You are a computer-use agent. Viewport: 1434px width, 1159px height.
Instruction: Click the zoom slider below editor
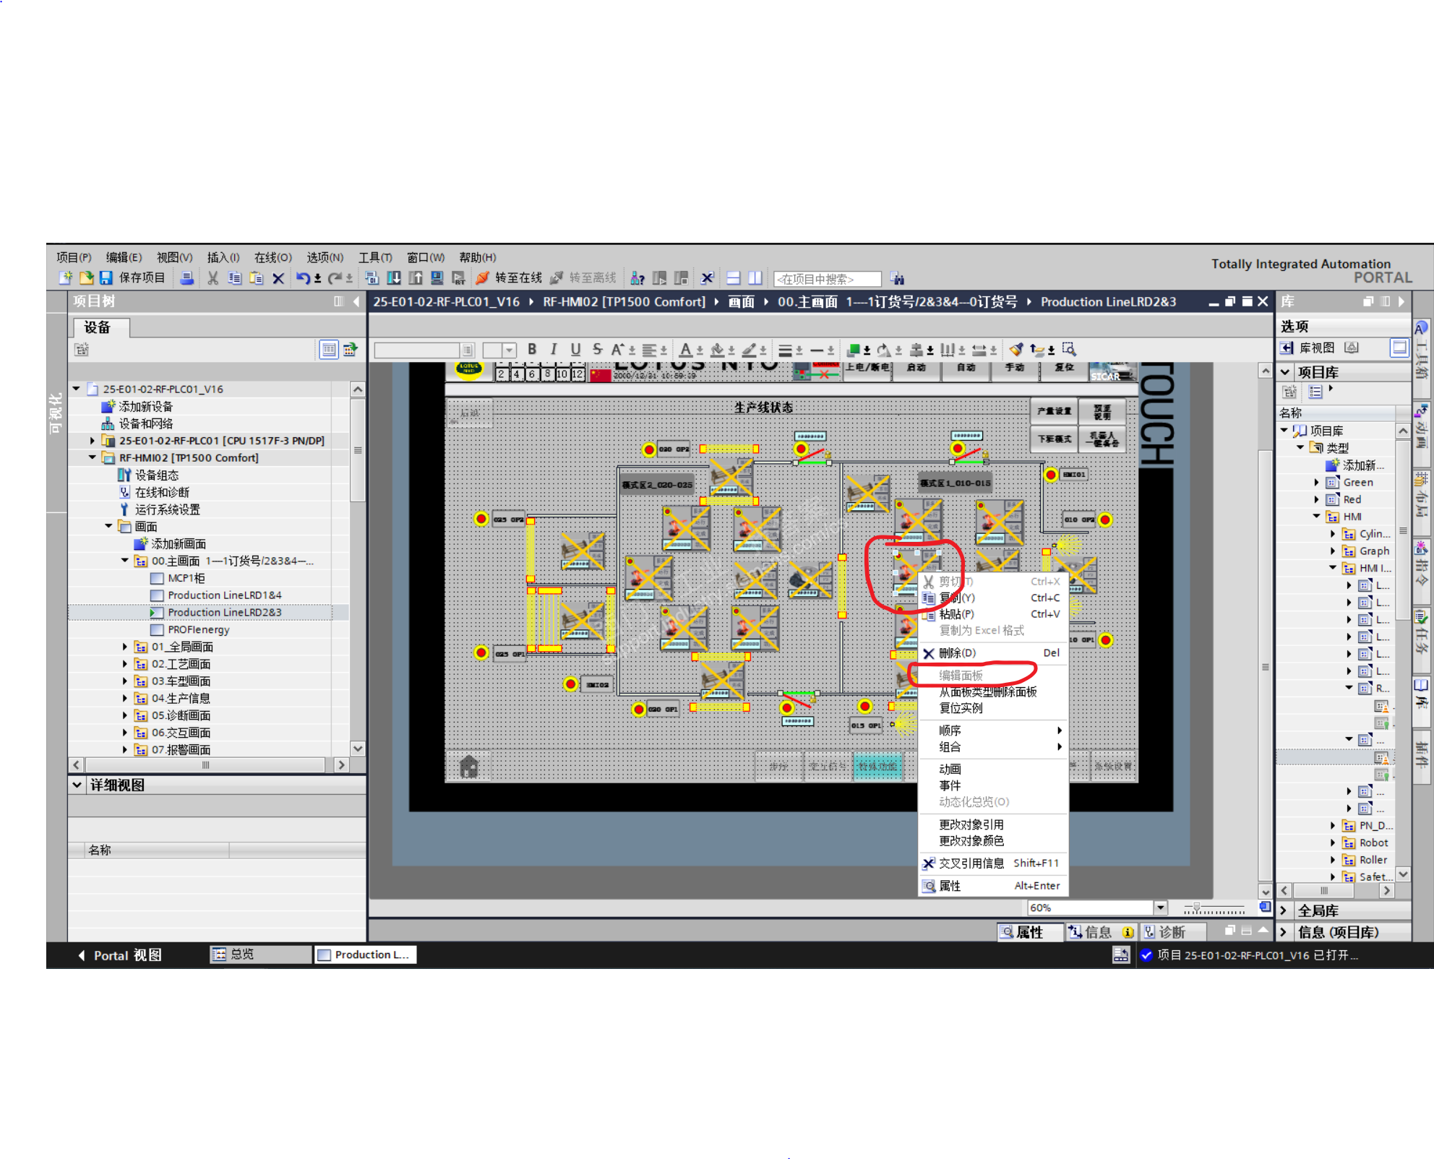(1197, 908)
